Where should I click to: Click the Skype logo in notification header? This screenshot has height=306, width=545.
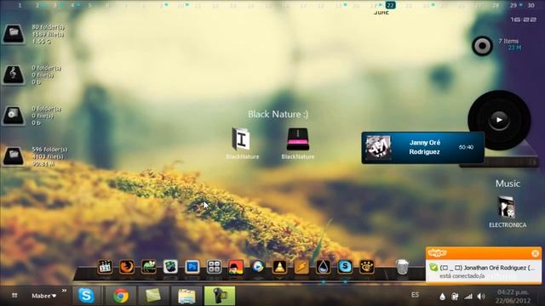pyautogui.click(x=437, y=253)
